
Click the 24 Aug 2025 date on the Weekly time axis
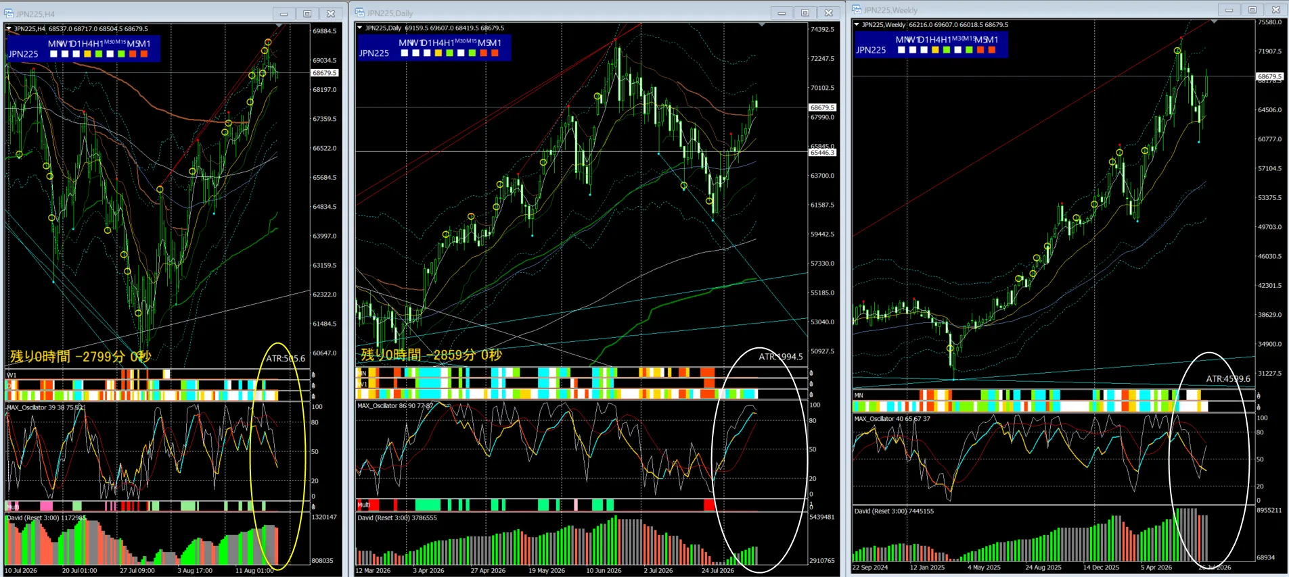[1043, 568]
